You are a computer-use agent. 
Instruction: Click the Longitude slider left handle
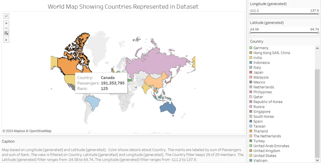(250, 14)
